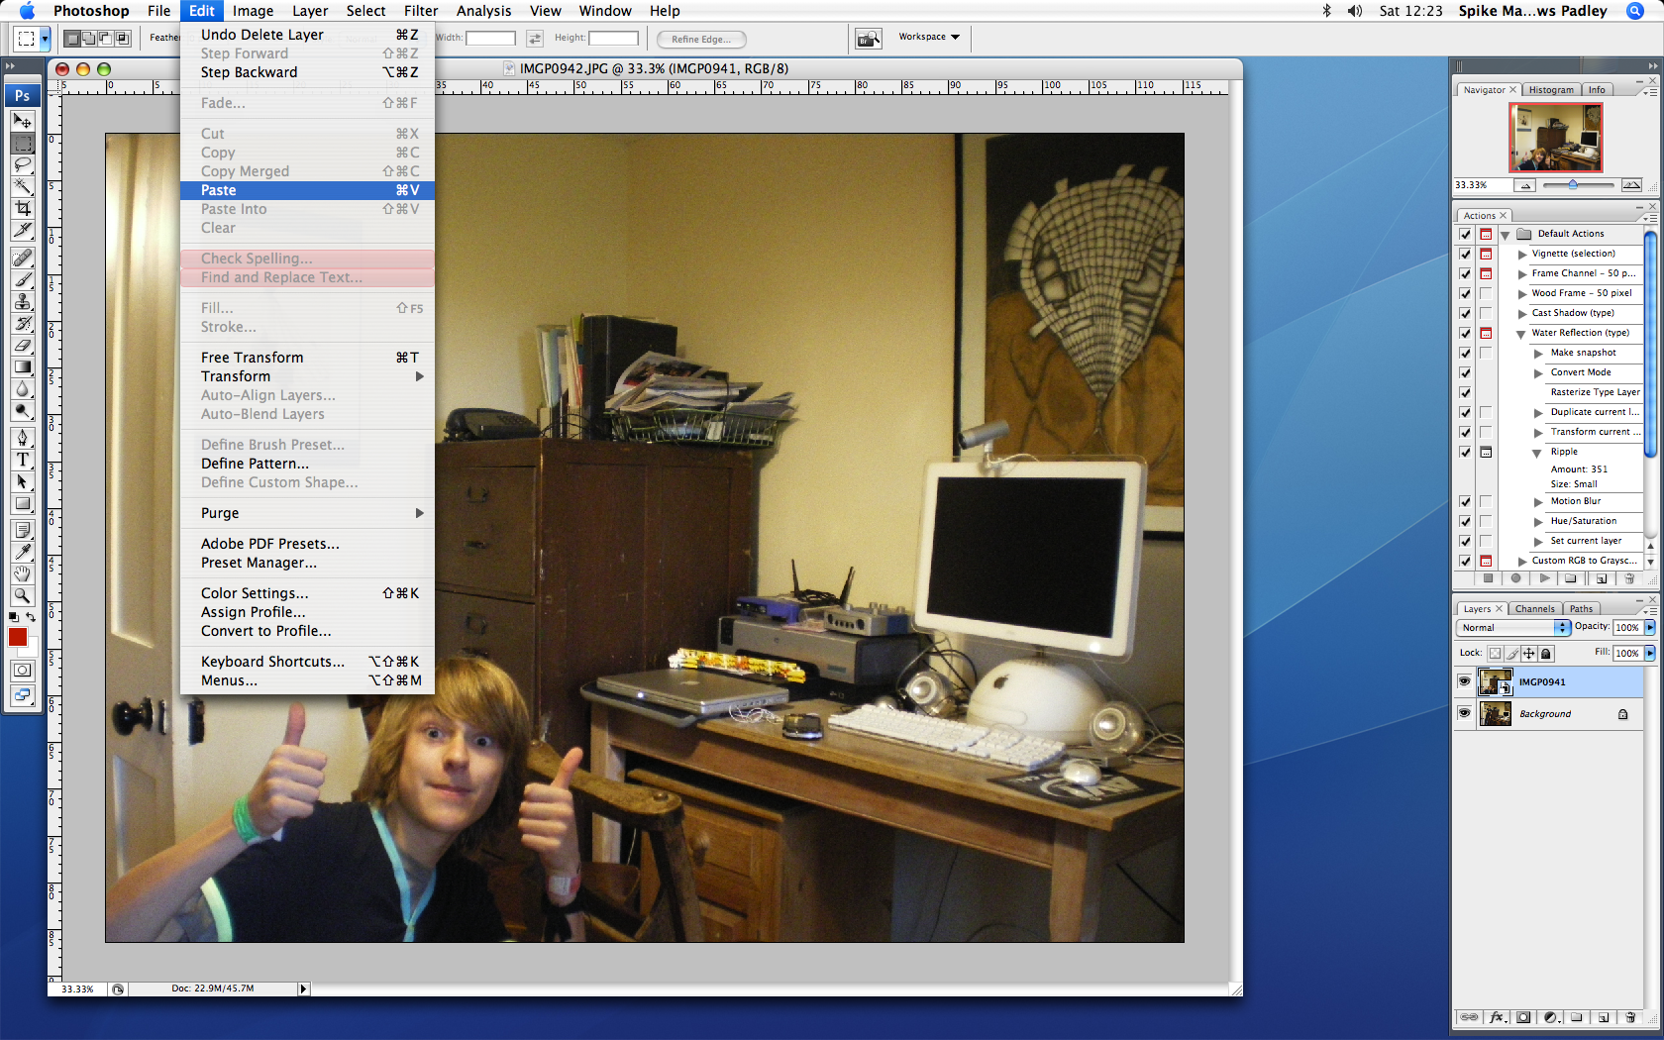Select the Type tool
Viewport: 1664px width, 1040px height.
22,460
